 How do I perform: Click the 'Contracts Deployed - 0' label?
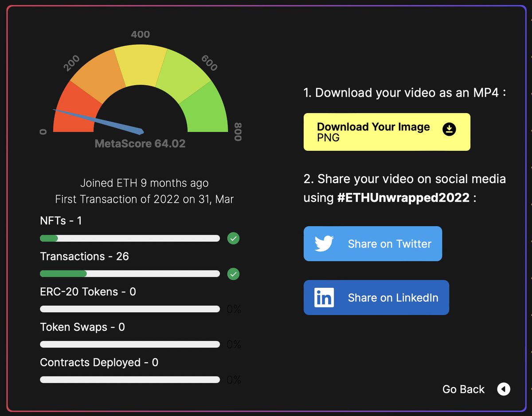tap(99, 362)
